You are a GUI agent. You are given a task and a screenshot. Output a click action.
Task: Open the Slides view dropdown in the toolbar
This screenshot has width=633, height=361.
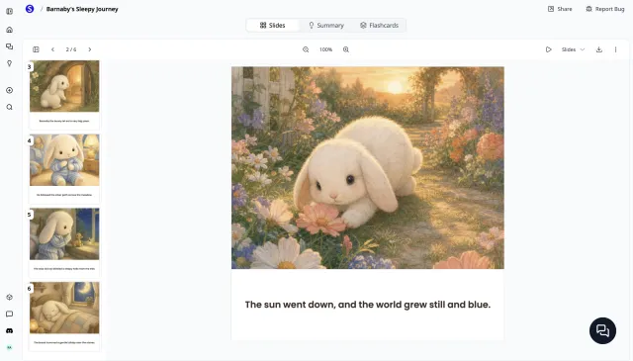573,49
